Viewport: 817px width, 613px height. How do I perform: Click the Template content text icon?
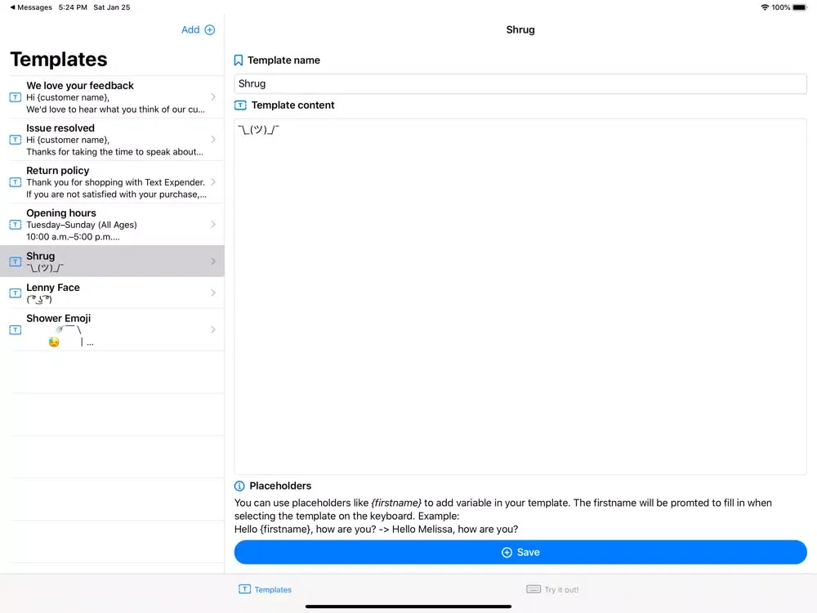[x=240, y=105]
